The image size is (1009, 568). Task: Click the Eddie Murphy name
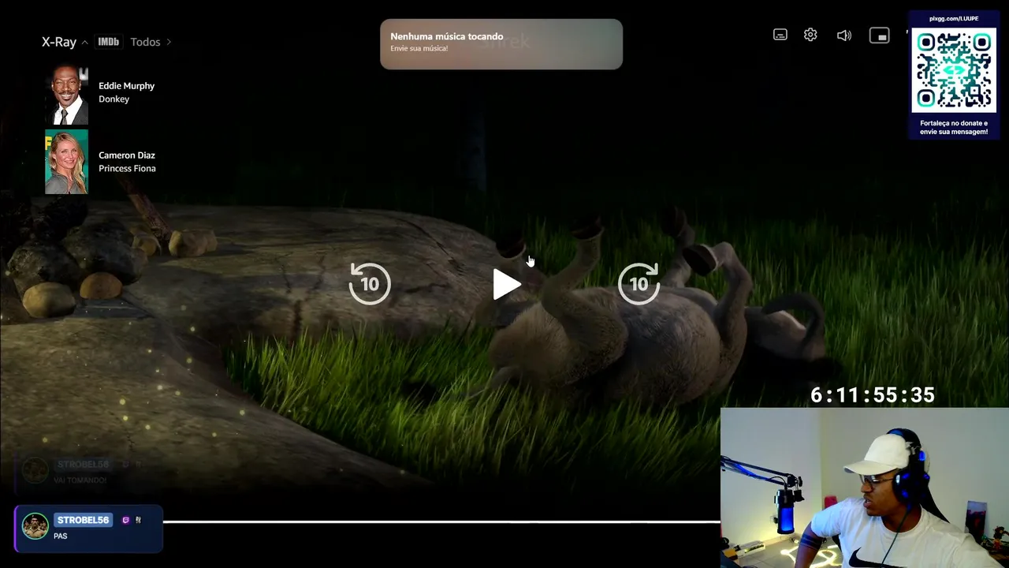click(126, 86)
